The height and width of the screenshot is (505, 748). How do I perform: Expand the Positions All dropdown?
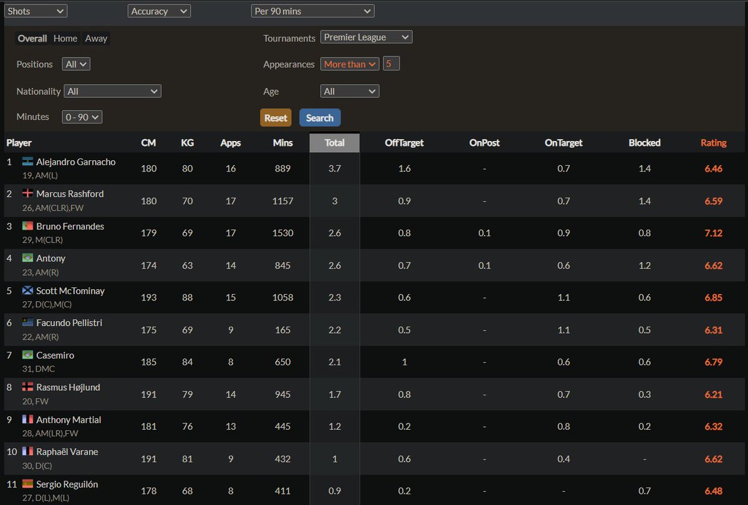(76, 64)
